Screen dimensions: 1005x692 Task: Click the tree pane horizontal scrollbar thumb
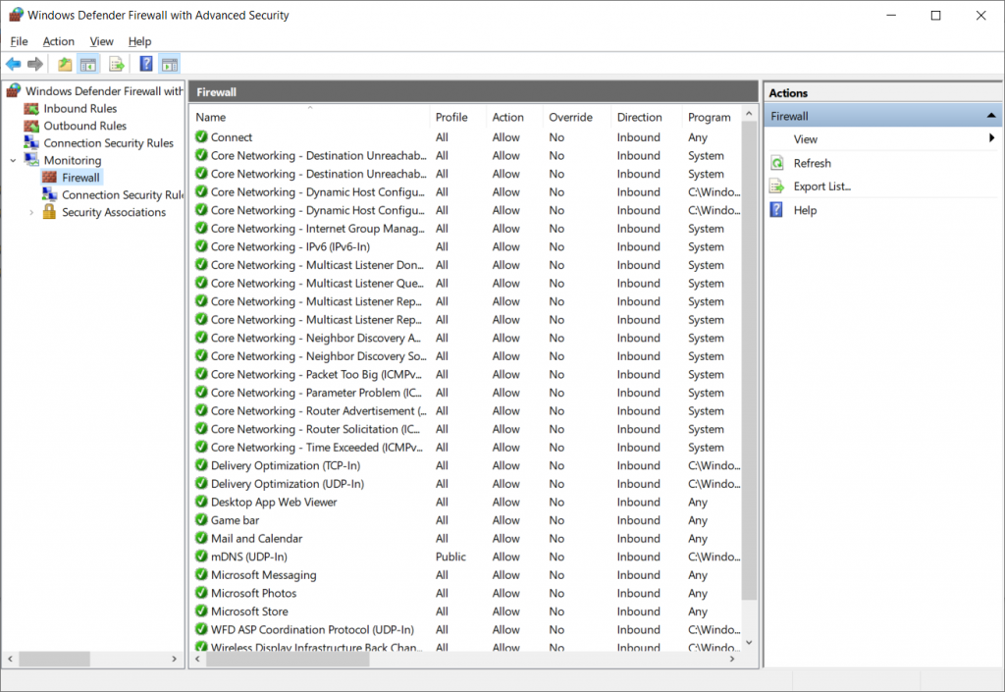point(55,659)
